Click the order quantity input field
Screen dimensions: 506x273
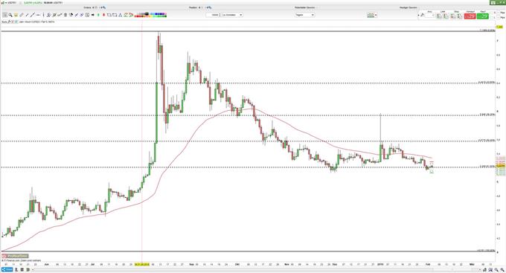(x=430, y=16)
